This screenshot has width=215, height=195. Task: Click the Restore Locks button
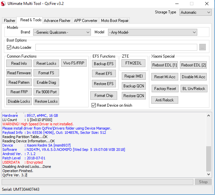point(46,101)
